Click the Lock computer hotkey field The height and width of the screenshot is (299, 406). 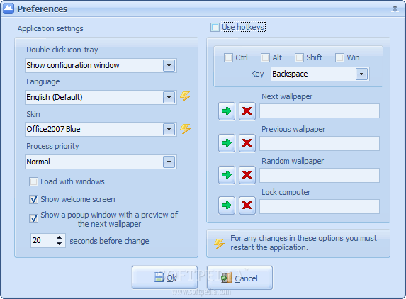[320, 206]
